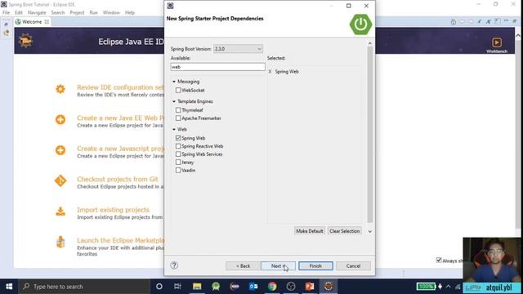Click the reduce font icon in Welcome toolbar
Viewport: 523px width, 294px height.
point(480,22)
